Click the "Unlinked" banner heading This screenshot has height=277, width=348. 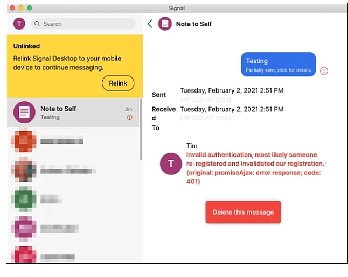[x=26, y=46]
